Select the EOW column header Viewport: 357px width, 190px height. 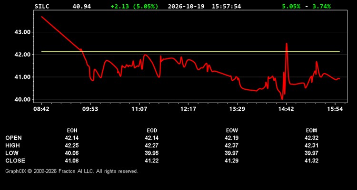(232, 131)
